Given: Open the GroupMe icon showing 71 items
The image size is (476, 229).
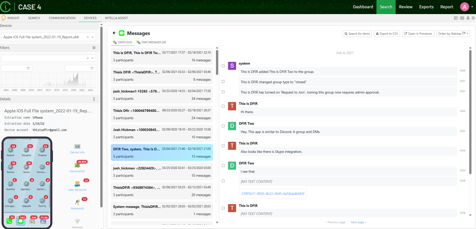Looking at the screenshot, I should point(26,150).
